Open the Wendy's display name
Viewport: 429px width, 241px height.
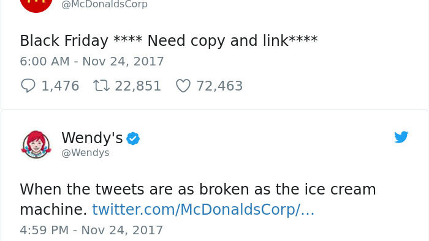(92, 138)
